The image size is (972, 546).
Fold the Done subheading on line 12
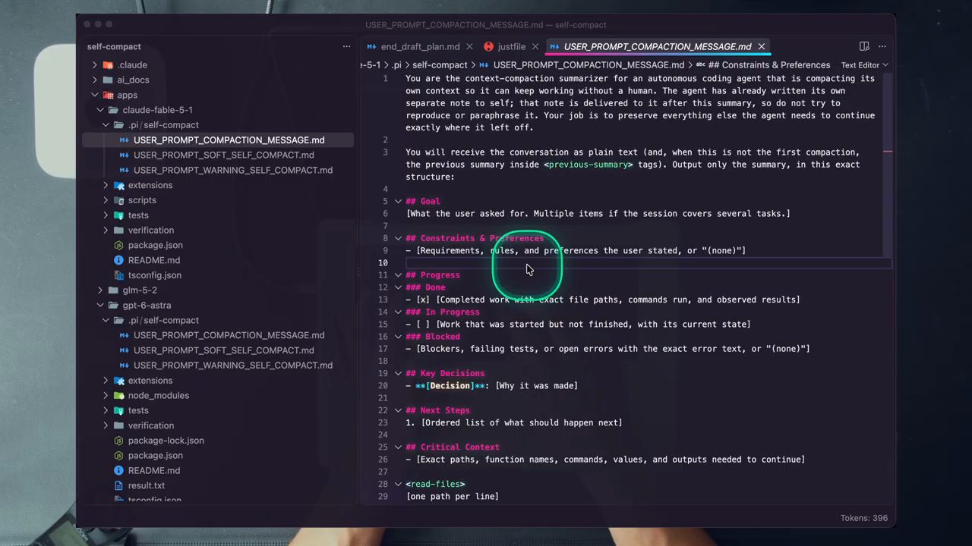click(x=398, y=287)
